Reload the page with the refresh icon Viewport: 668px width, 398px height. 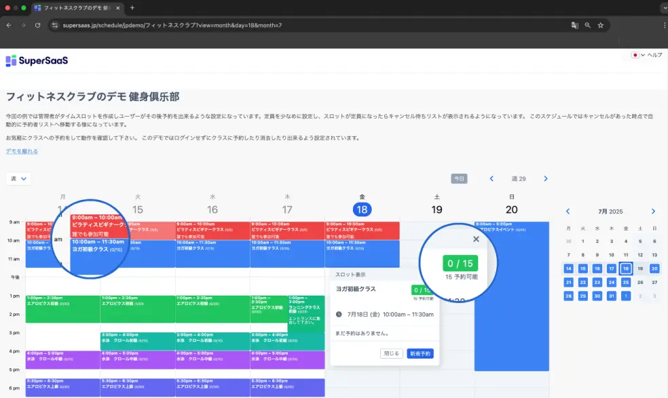coord(37,25)
